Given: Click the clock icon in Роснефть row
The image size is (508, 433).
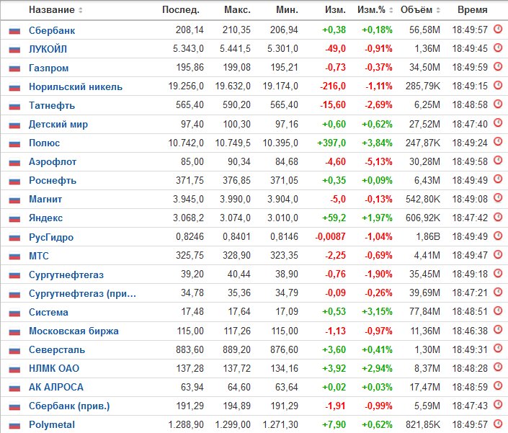Looking at the screenshot, I should tap(498, 179).
